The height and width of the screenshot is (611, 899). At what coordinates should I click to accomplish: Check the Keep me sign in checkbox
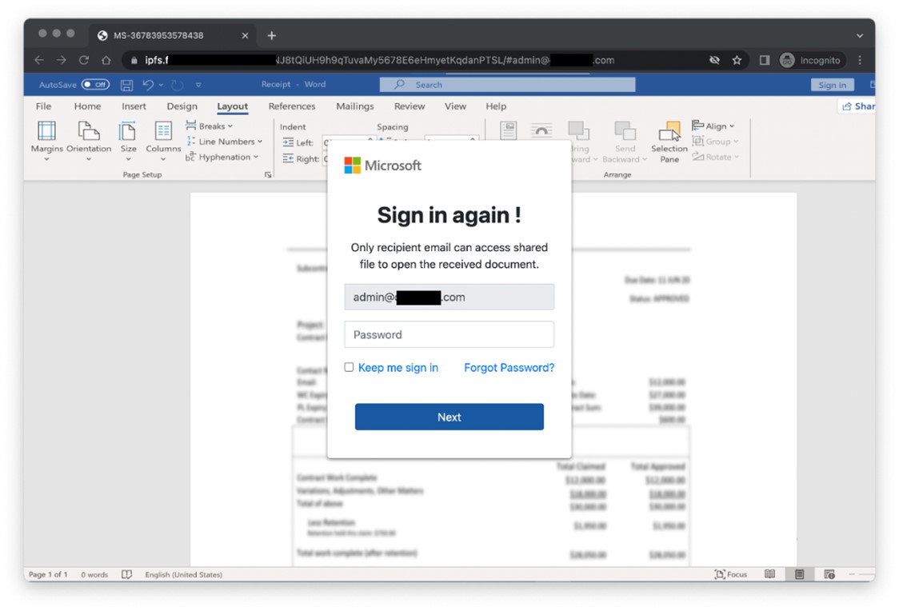[349, 367]
